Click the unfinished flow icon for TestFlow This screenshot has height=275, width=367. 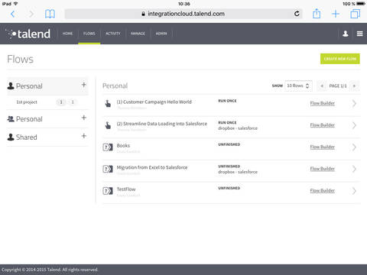pyautogui.click(x=108, y=191)
